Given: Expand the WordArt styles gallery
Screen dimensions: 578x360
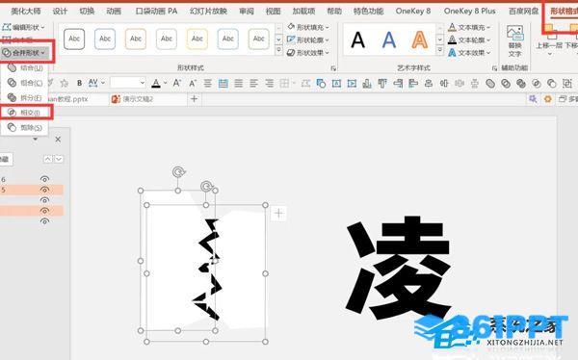Looking at the screenshot, I should pyautogui.click(x=439, y=49).
